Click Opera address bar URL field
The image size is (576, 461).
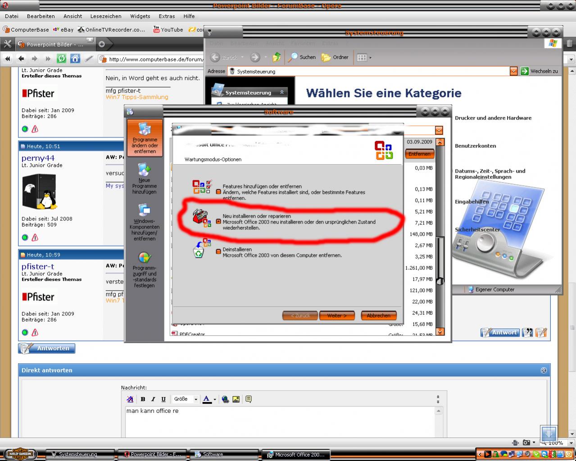(x=155, y=59)
